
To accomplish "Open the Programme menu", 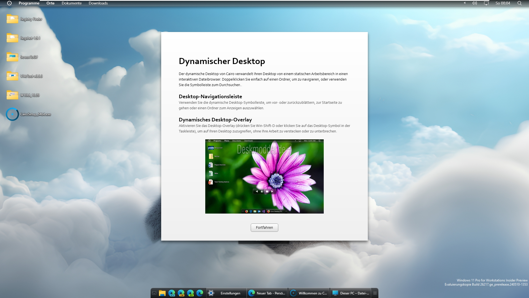I will tap(29, 3).
